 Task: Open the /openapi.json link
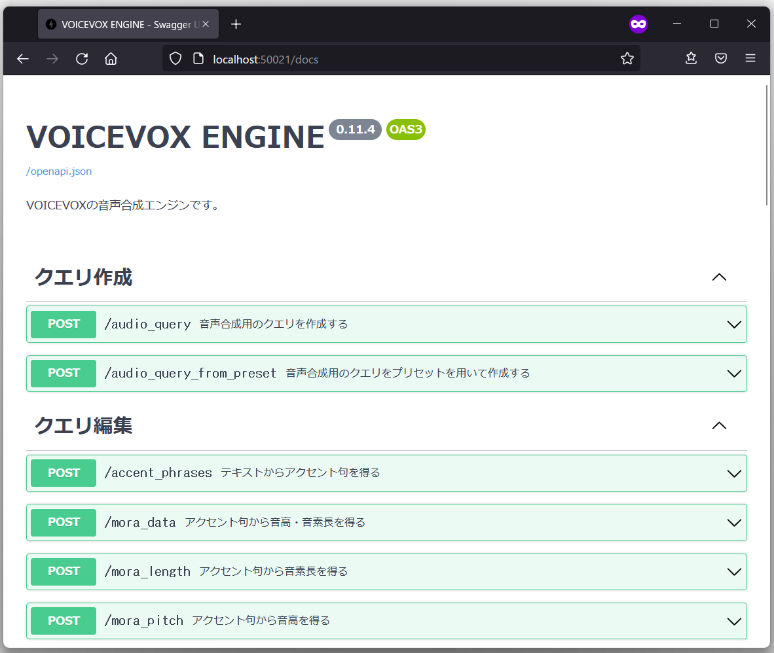[x=59, y=171]
